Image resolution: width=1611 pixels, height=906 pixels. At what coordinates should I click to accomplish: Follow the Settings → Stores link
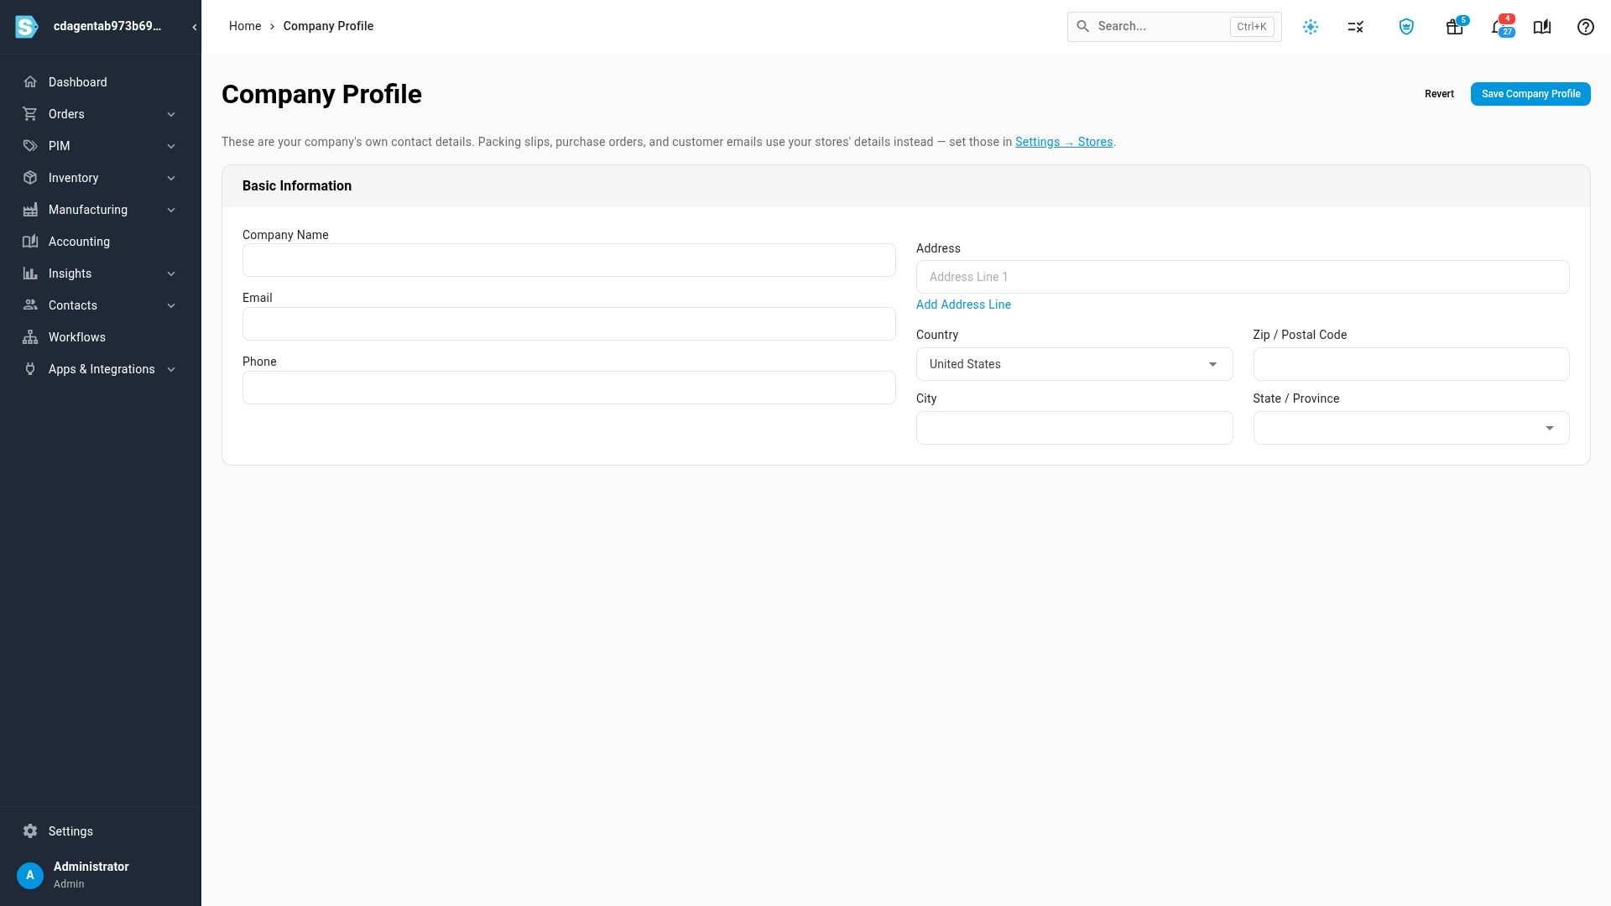point(1064,142)
